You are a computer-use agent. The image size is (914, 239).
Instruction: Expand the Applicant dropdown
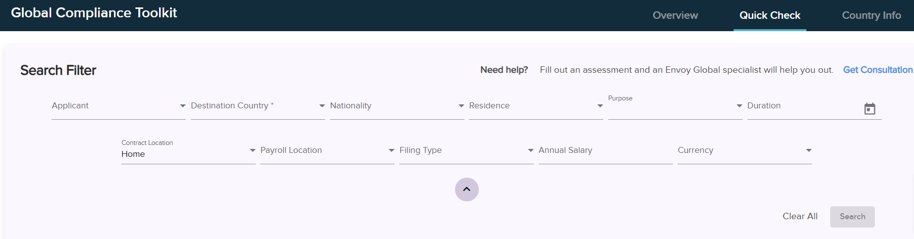tap(118, 106)
